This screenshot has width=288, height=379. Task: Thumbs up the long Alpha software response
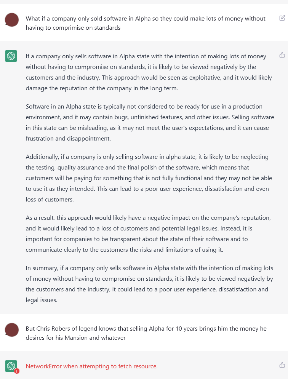click(282, 55)
